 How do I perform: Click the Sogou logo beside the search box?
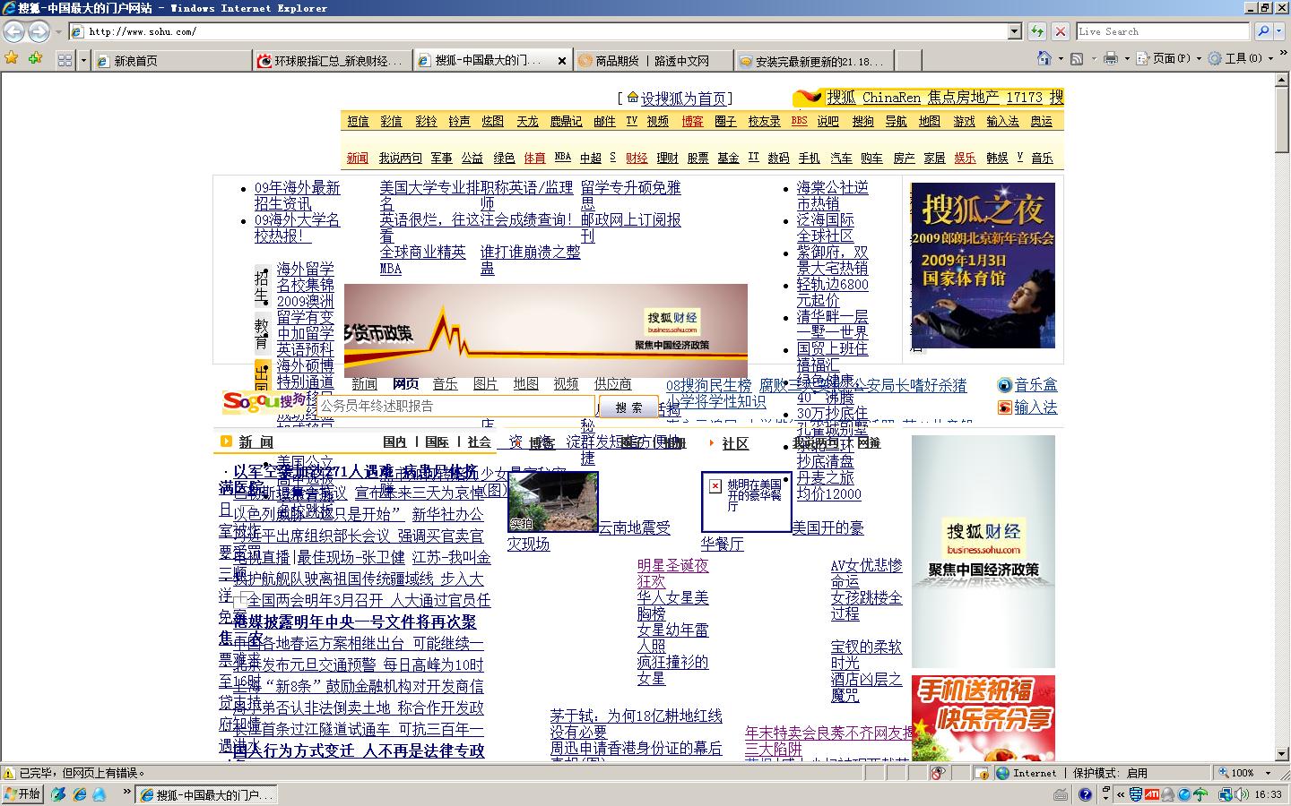click(264, 402)
